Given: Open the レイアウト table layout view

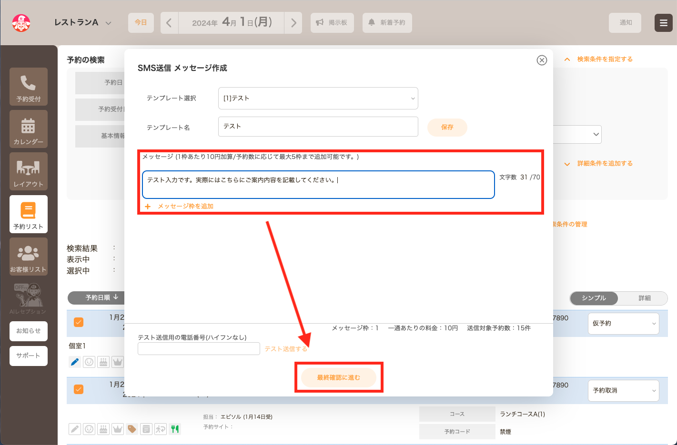Looking at the screenshot, I should [x=29, y=171].
